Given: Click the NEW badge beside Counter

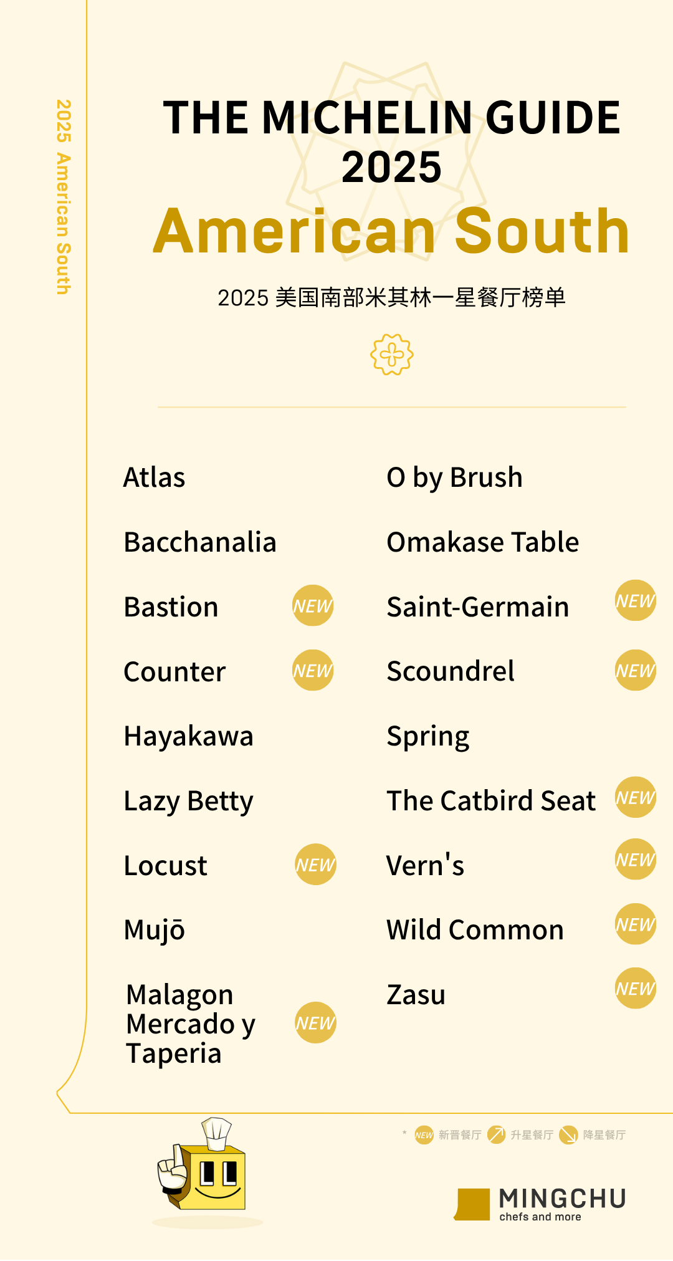Looking at the screenshot, I should click(x=313, y=670).
